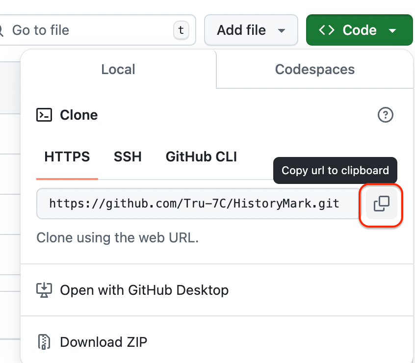Screen dimensions: 415x363
Task: Open with GitHub Desktop
Action: pos(144,290)
